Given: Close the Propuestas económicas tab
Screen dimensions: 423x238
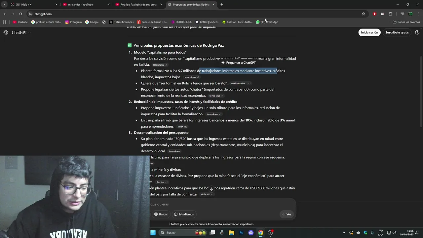Looking at the screenshot, I should click(x=213, y=5).
